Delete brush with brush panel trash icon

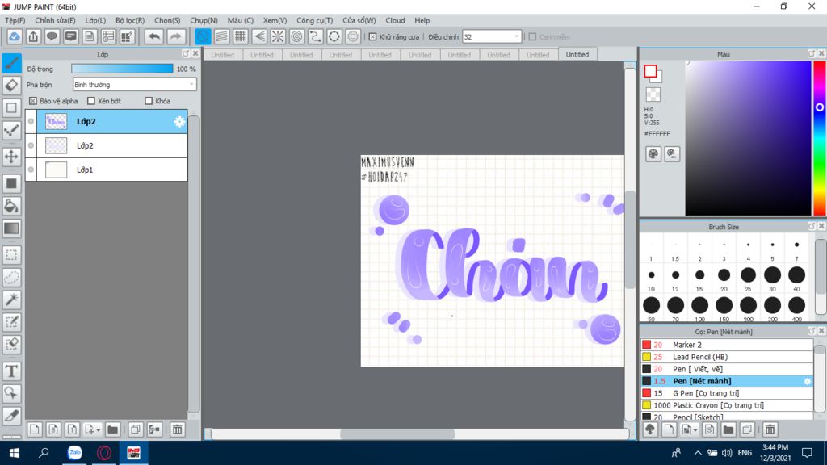[x=770, y=429]
